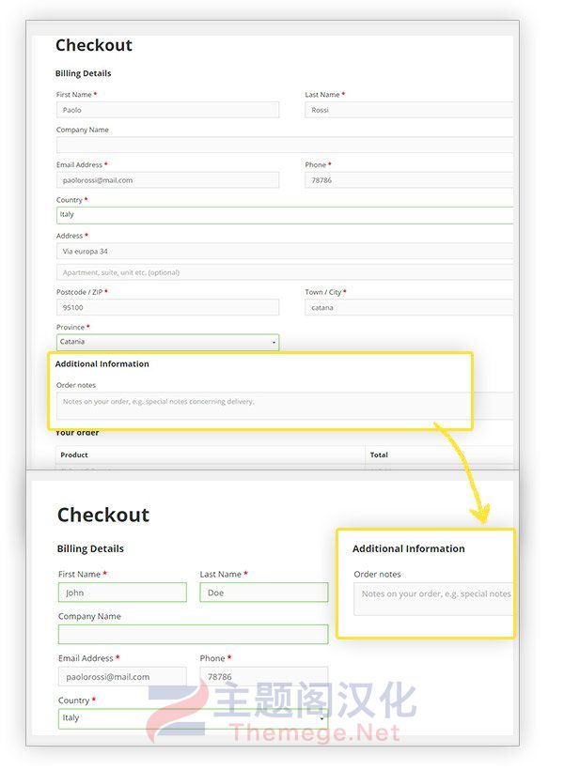Click top Email Address field with paolorossi@mail.com
This screenshot has width=564, height=770.
(x=167, y=180)
